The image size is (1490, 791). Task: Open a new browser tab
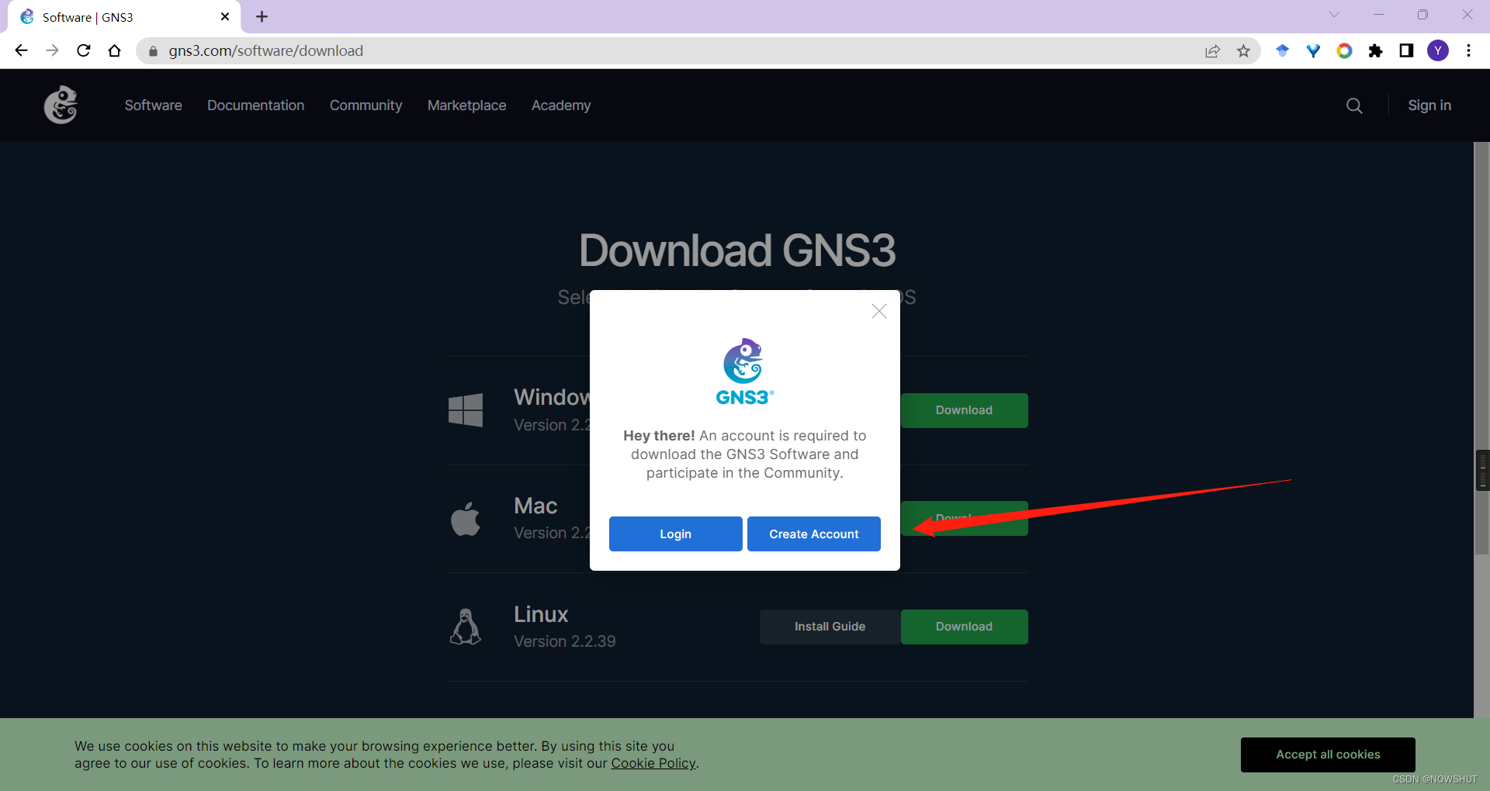click(x=262, y=16)
